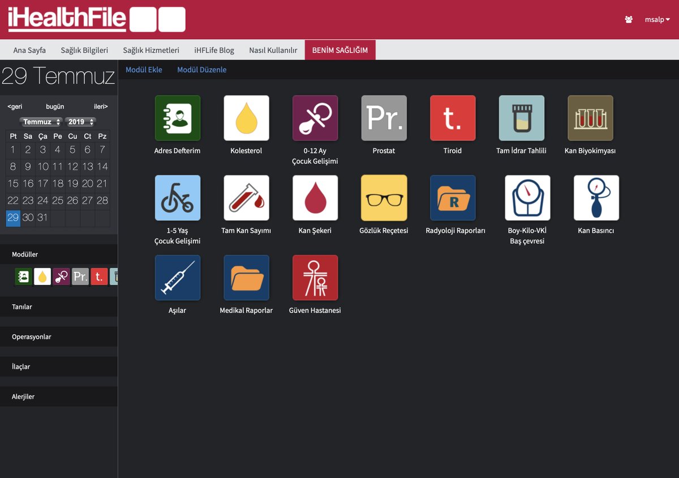
Task: Open the Prostat module
Action: point(384,118)
